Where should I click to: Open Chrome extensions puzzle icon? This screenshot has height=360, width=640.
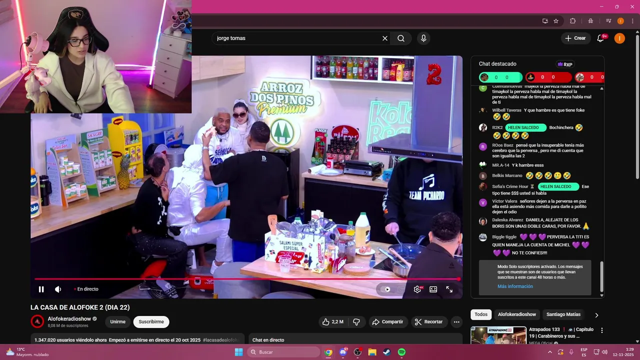click(573, 21)
